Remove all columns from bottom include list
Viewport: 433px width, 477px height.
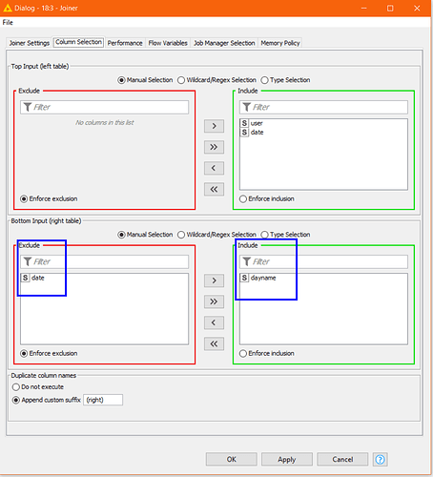[x=214, y=343]
